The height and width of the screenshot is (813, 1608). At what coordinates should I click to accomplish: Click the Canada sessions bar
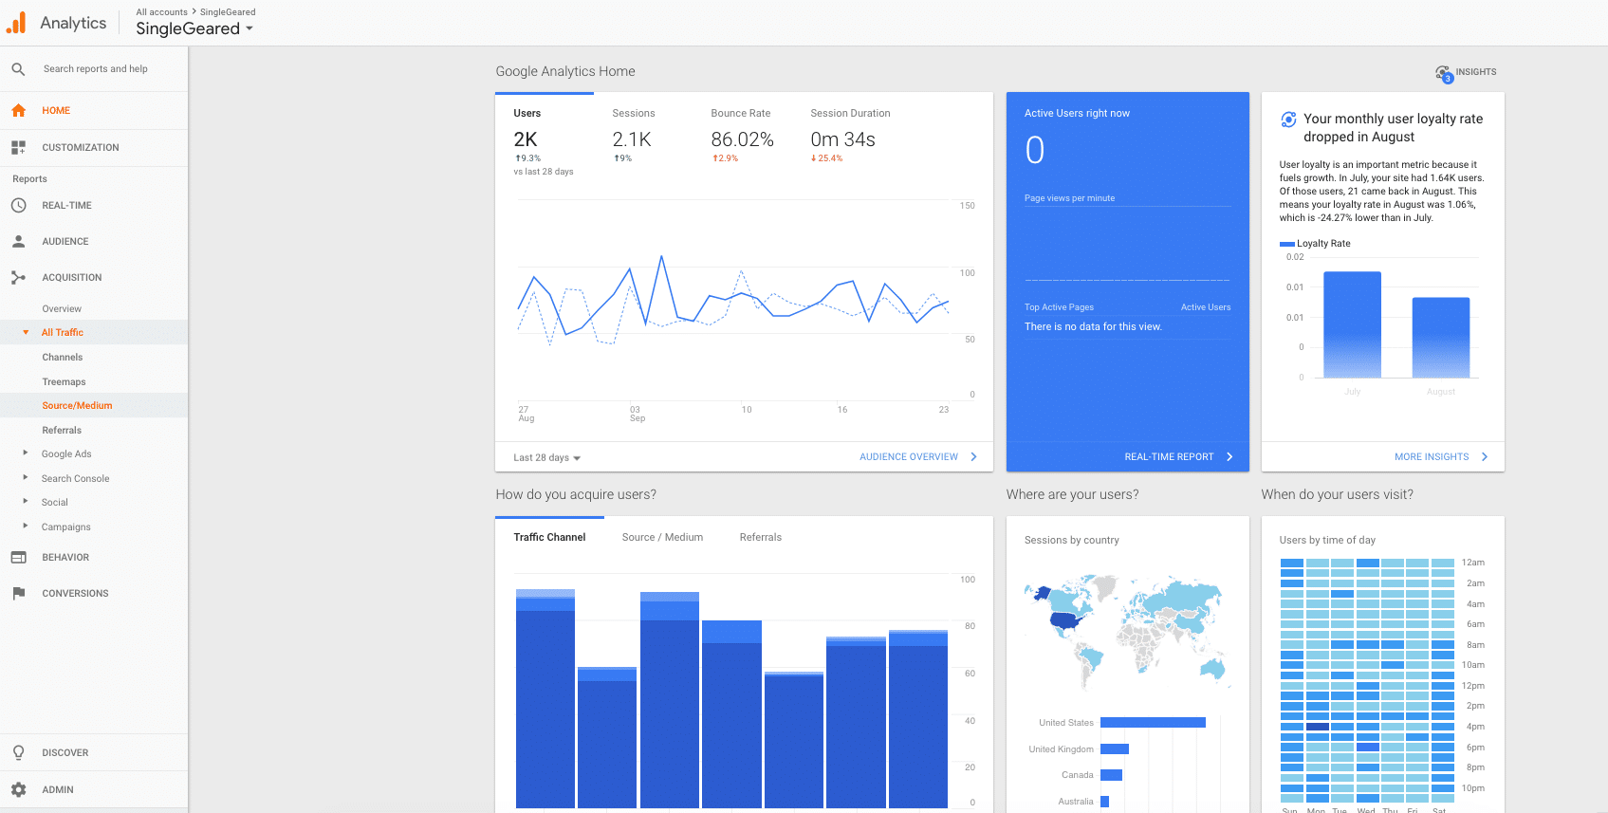1112,775
